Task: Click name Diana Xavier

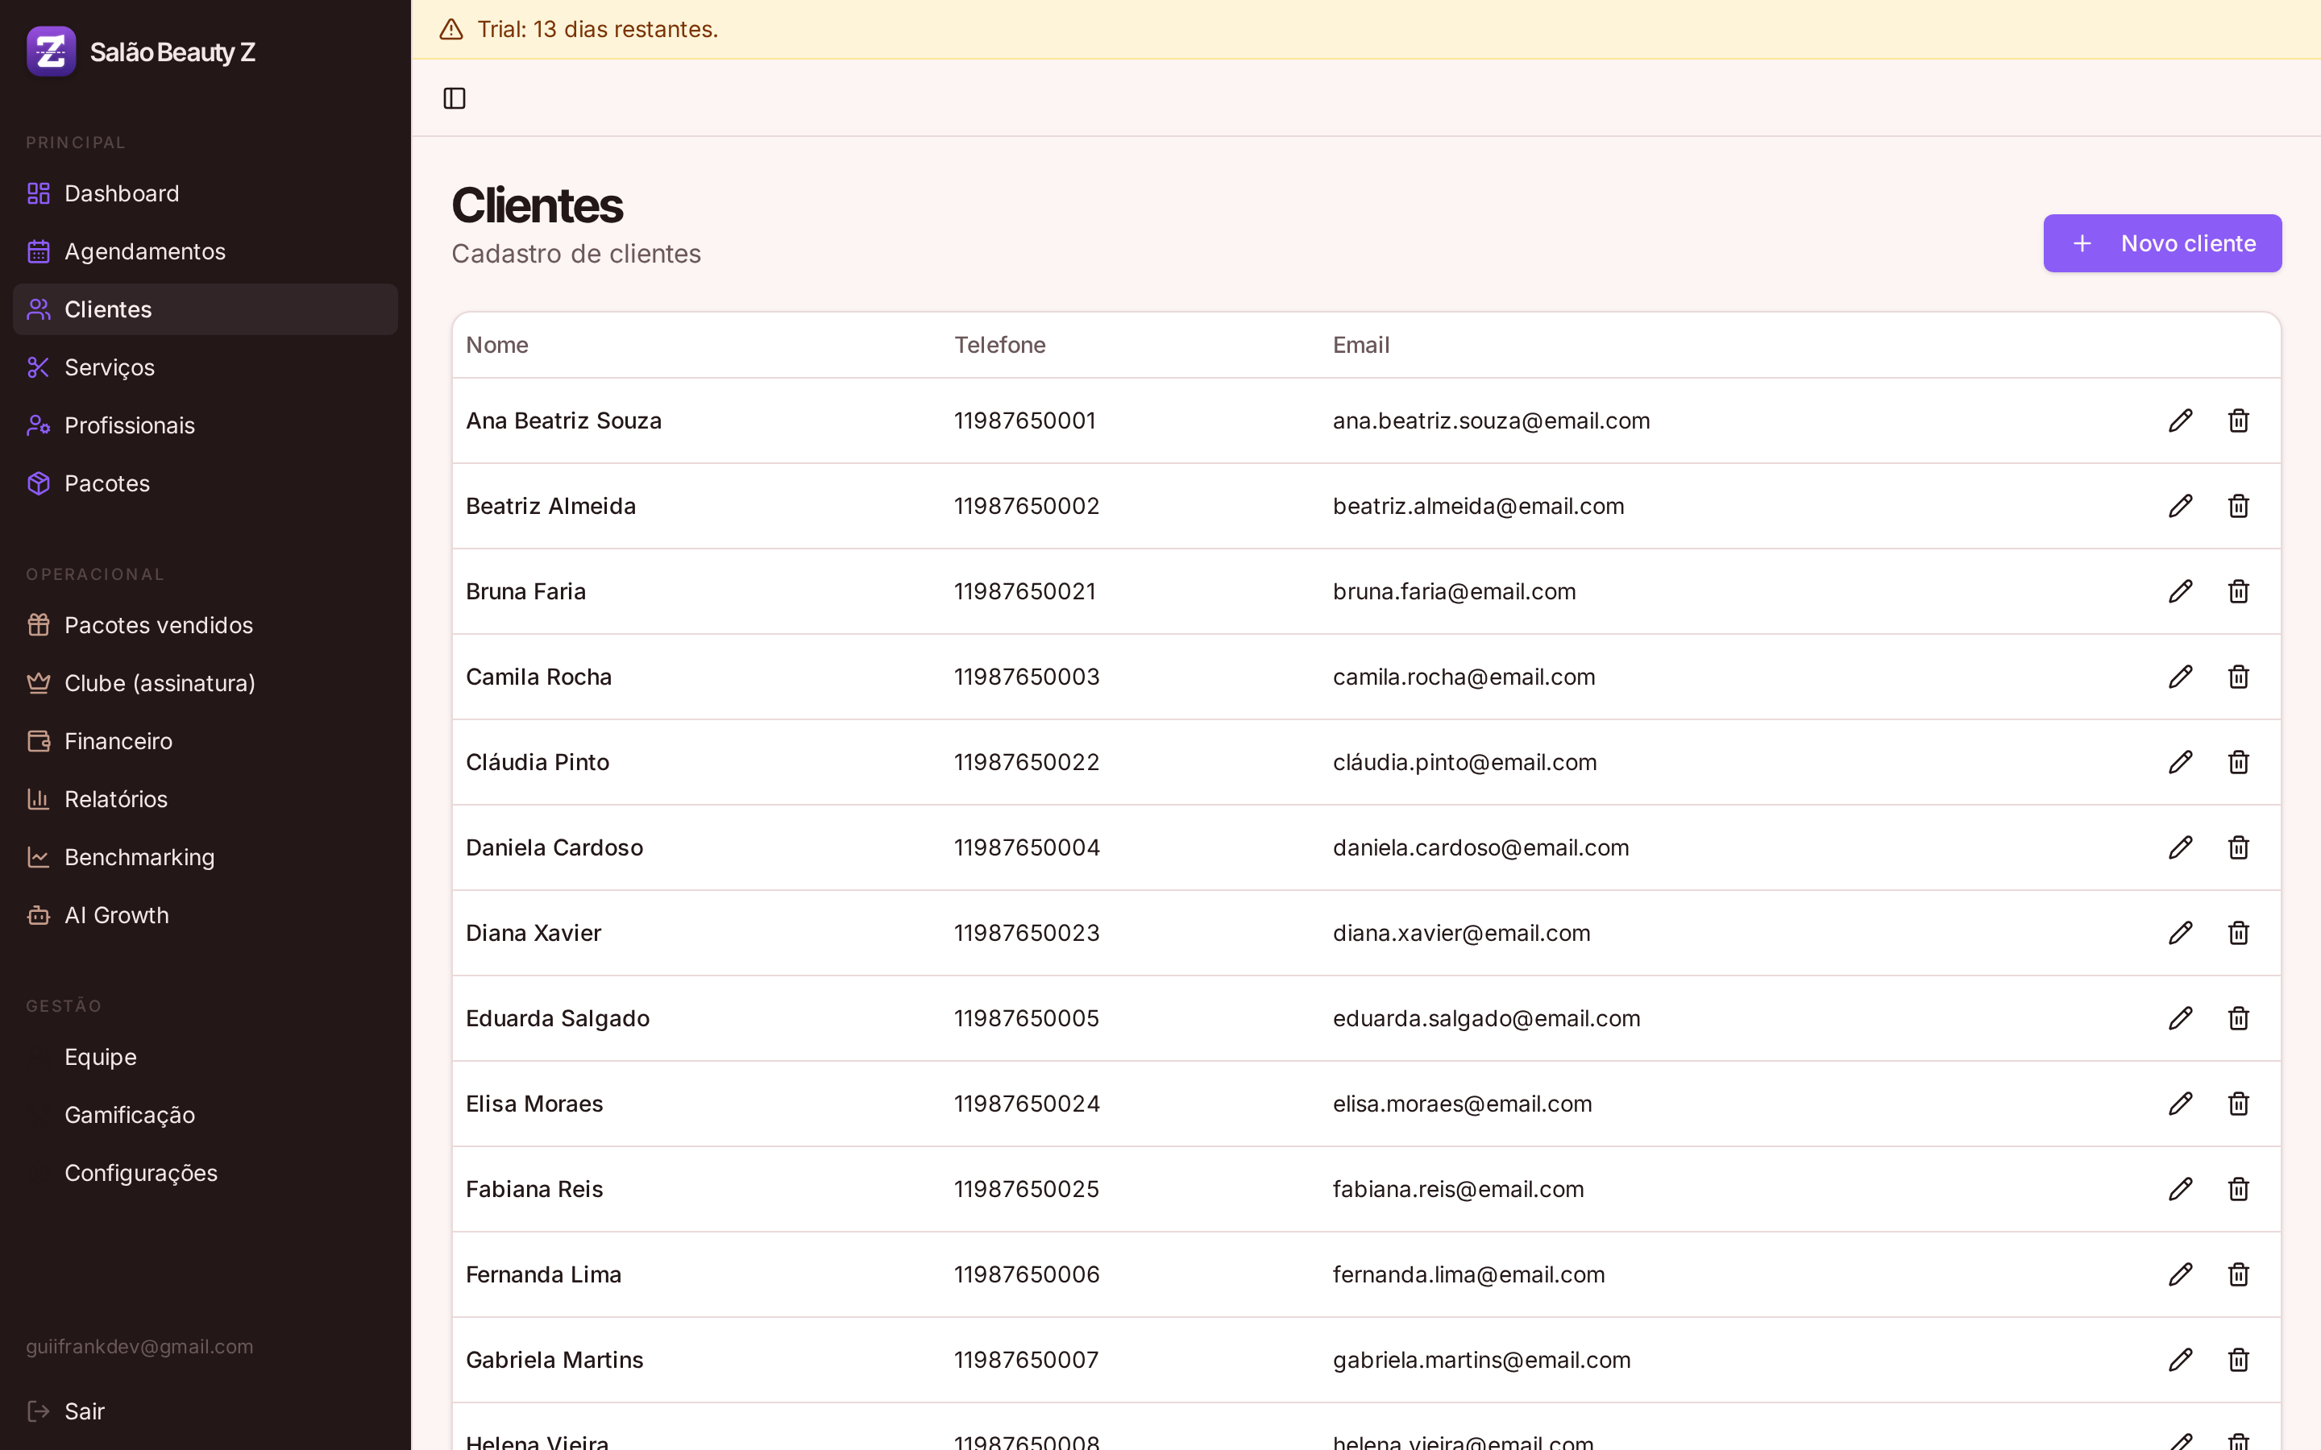Action: [534, 933]
